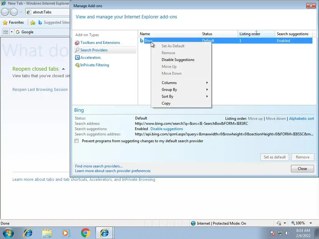Image resolution: width=319 pixels, height=239 pixels.
Task: Click the Bing icon beside Suggested Sites
Action: (x=40, y=22)
